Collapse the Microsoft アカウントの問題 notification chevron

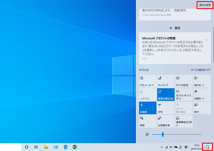(207, 40)
